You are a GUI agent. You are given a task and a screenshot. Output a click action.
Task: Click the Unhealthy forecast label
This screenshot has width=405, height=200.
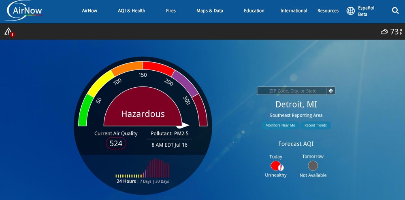[x=275, y=175]
